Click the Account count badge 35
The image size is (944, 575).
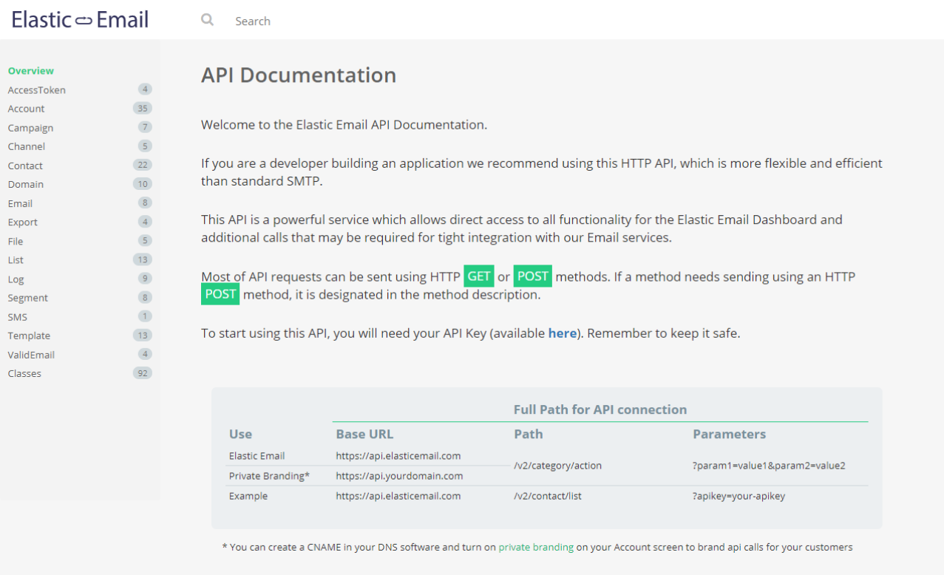point(143,109)
